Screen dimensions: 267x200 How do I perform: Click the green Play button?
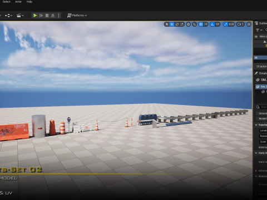tap(35, 16)
